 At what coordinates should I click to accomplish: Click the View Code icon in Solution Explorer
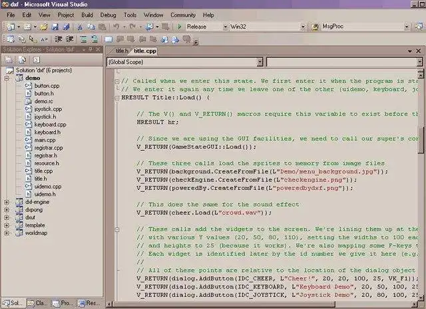(37, 60)
